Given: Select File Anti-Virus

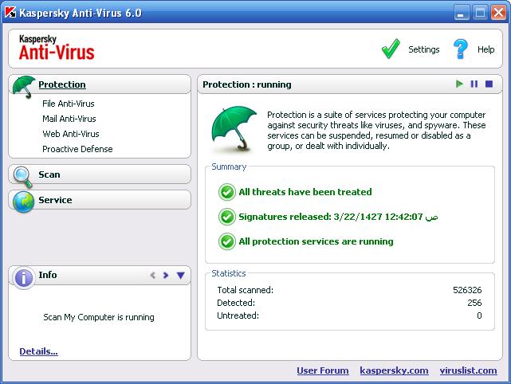Looking at the screenshot, I should pos(68,104).
